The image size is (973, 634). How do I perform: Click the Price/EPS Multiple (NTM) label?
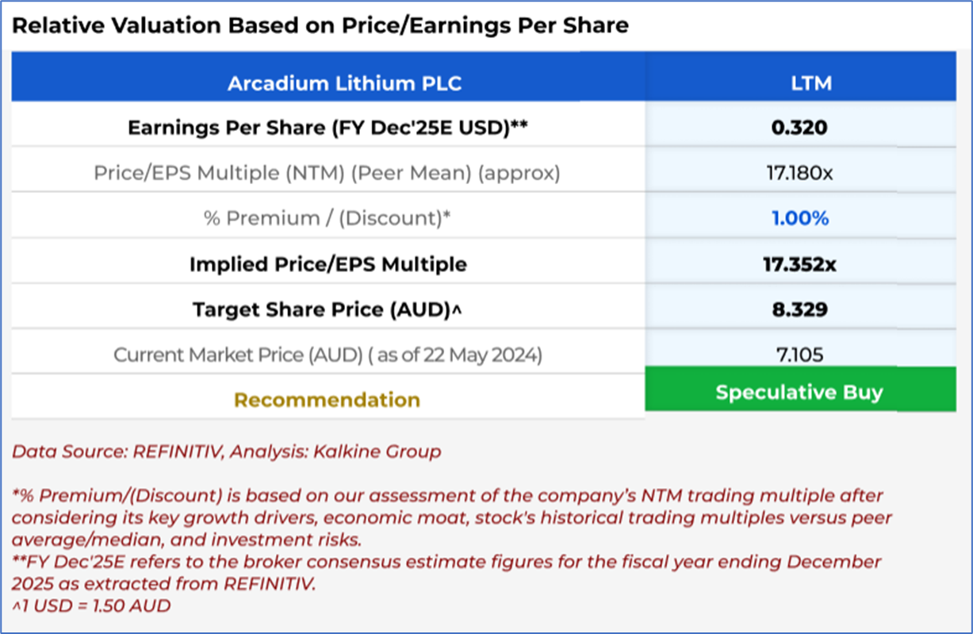[x=327, y=172]
